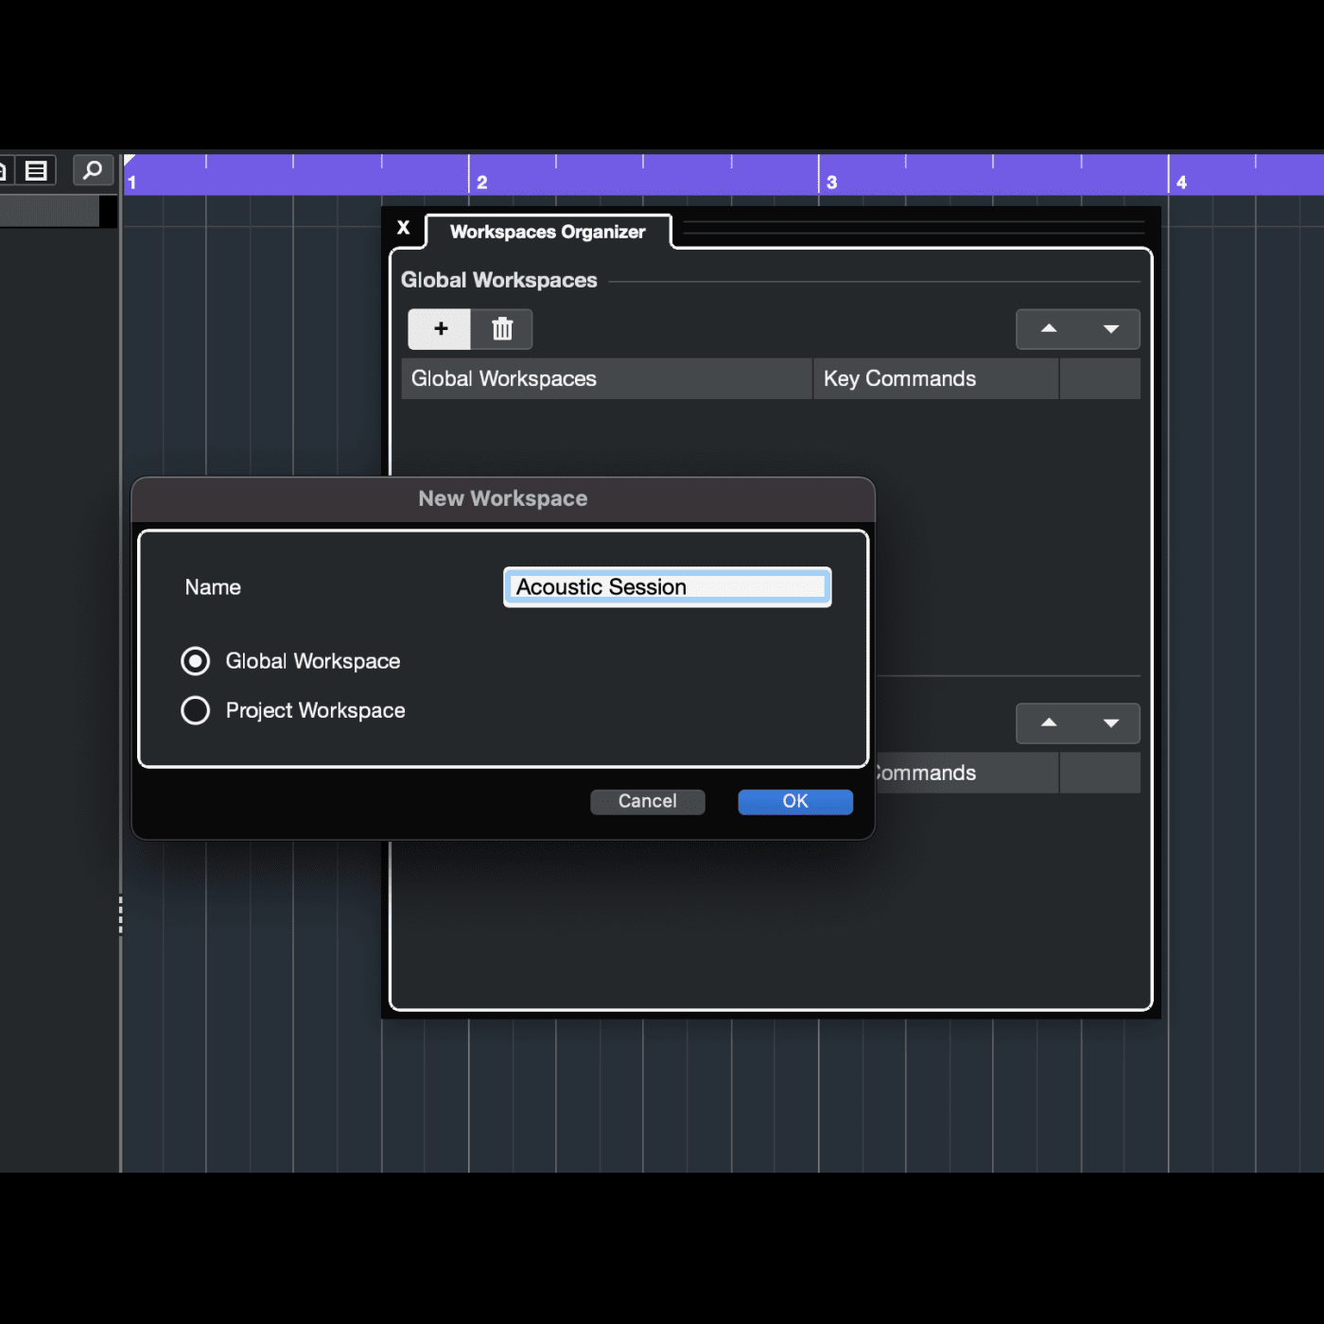Switch to the Workspaces Organizer tab
Image resolution: width=1324 pixels, height=1324 pixels.
pyautogui.click(x=548, y=232)
